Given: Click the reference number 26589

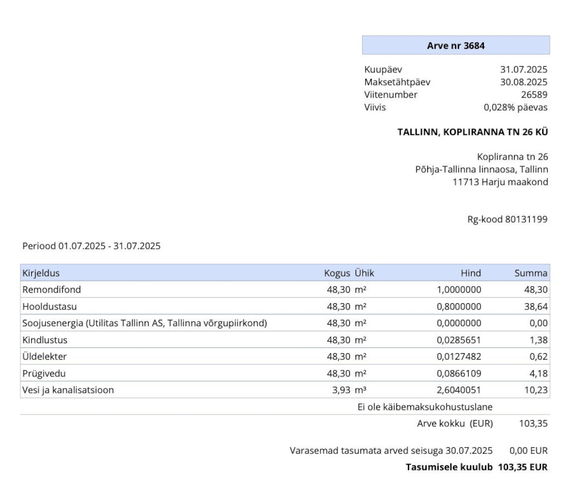Looking at the screenshot, I should coord(534,95).
